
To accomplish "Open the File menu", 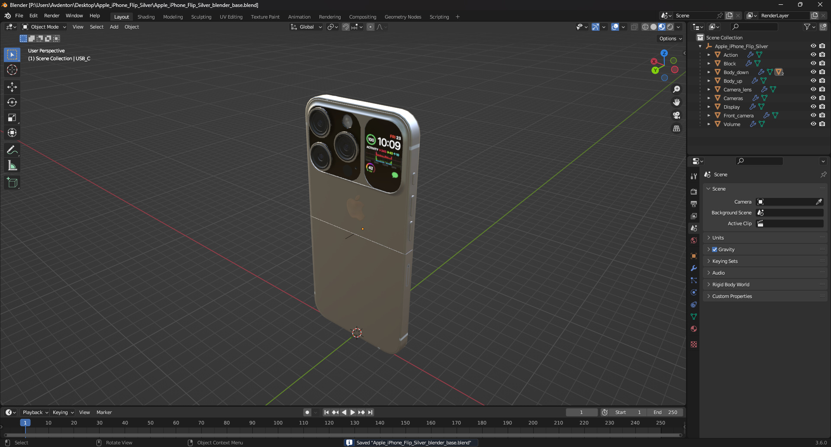I will click(19, 16).
